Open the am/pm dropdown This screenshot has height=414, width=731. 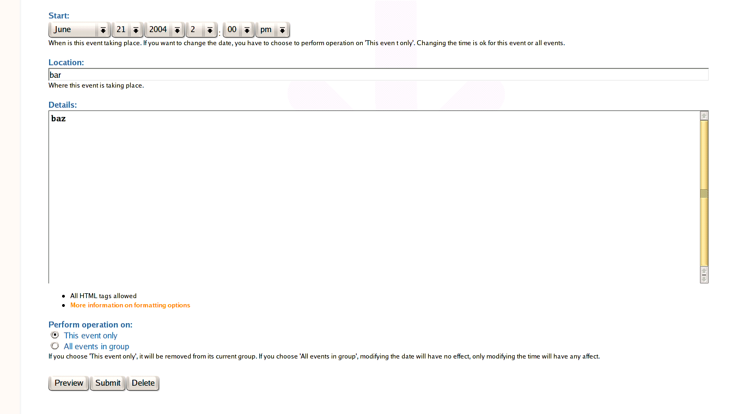pyautogui.click(x=272, y=30)
